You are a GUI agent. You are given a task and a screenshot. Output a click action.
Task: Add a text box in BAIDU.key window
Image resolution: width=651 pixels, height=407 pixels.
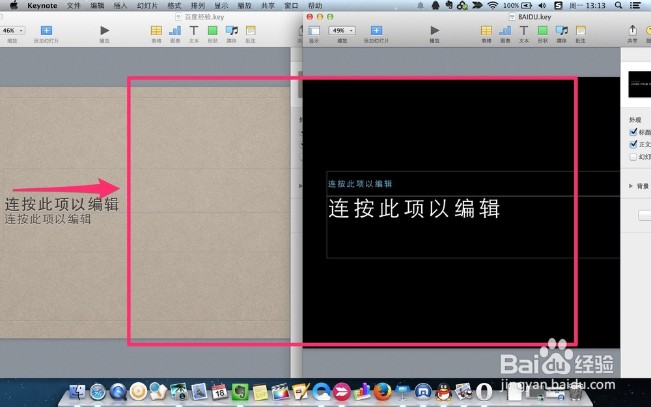point(524,31)
